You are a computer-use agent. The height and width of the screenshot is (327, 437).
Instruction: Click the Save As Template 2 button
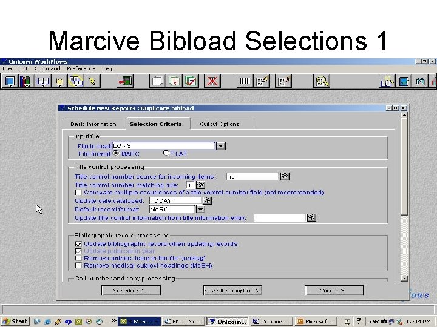point(232,291)
